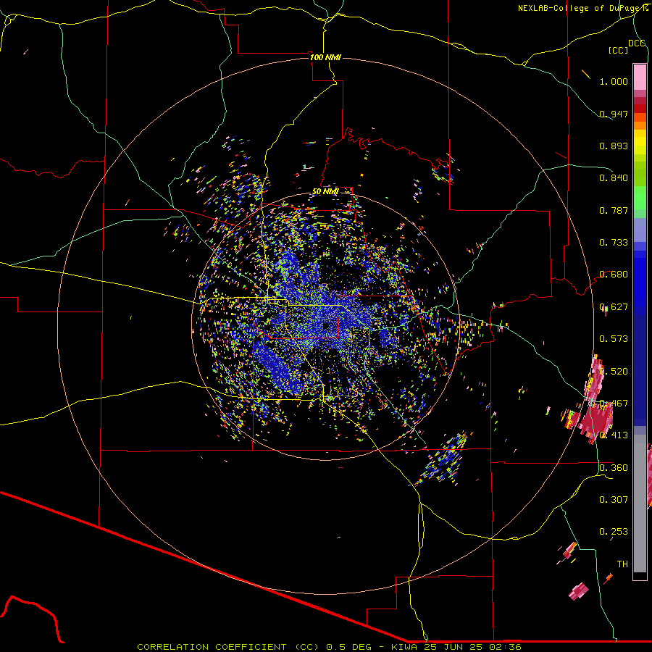This screenshot has width=652, height=652.
Task: Click the 1.000 scale value
Action: (x=614, y=81)
